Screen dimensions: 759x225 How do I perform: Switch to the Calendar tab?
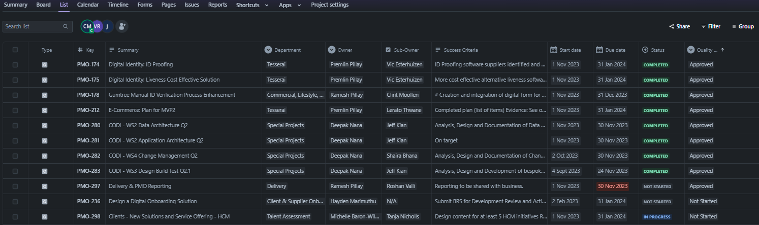pyautogui.click(x=88, y=5)
